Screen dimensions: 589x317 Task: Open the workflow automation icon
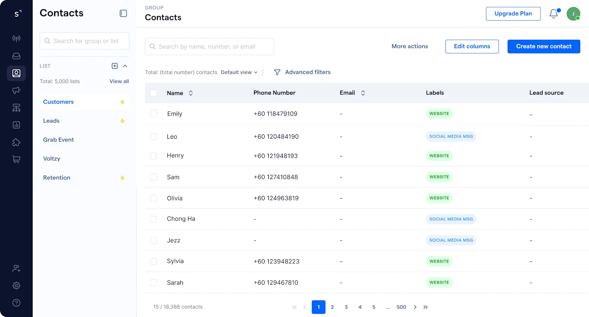[16, 108]
